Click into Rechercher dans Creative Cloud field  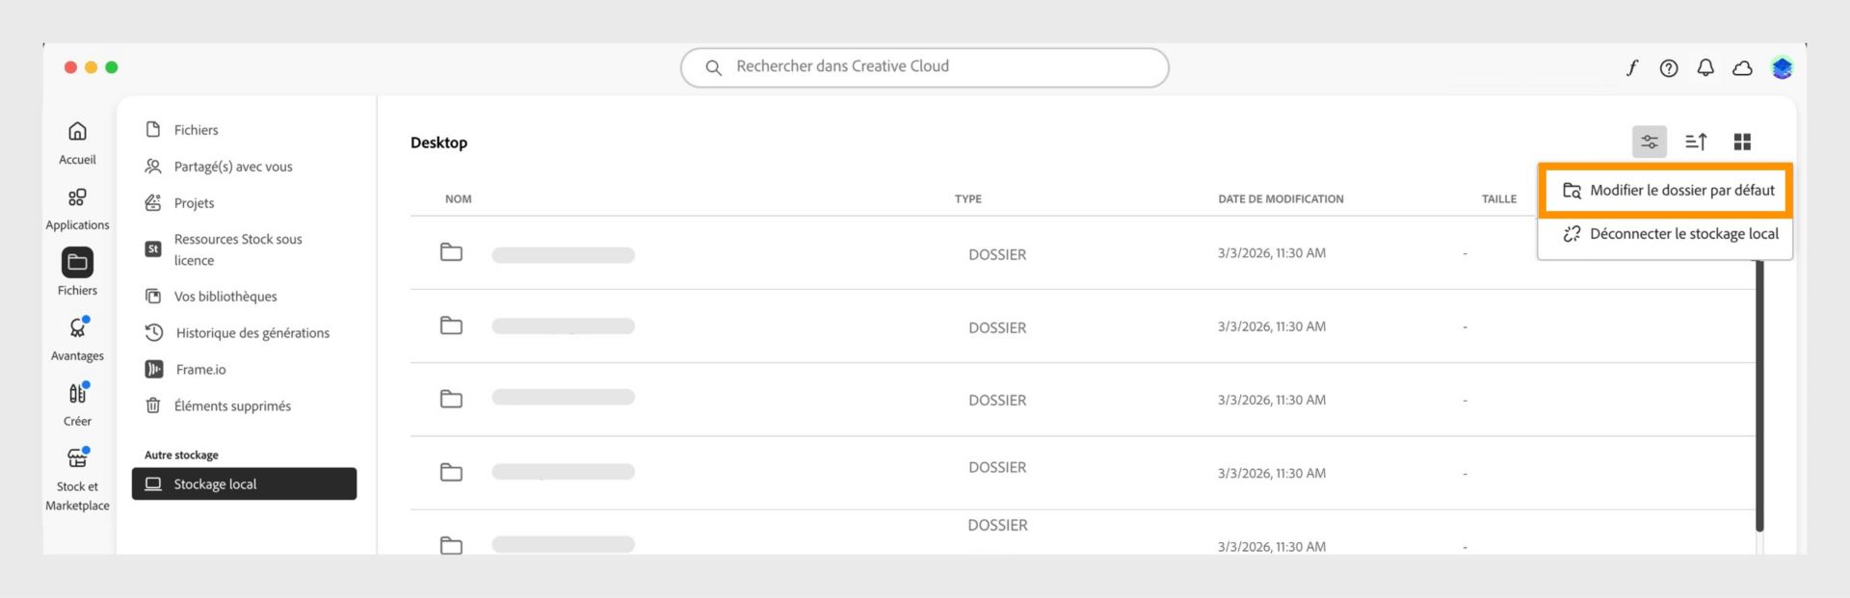924,67
